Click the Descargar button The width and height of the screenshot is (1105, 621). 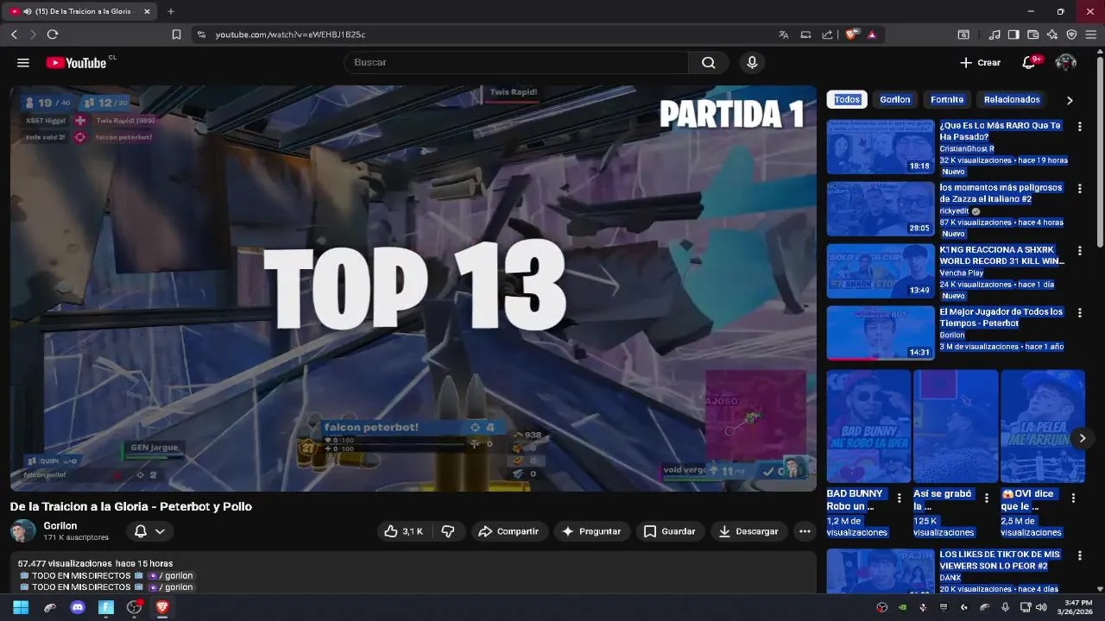pos(749,531)
